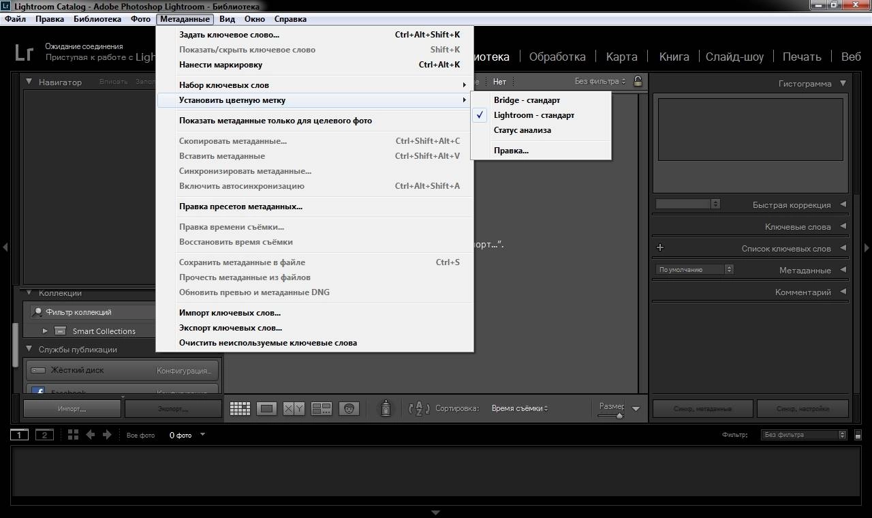The width and height of the screenshot is (872, 518).
Task: Toggle A-Z sort direction icon
Action: [419, 408]
